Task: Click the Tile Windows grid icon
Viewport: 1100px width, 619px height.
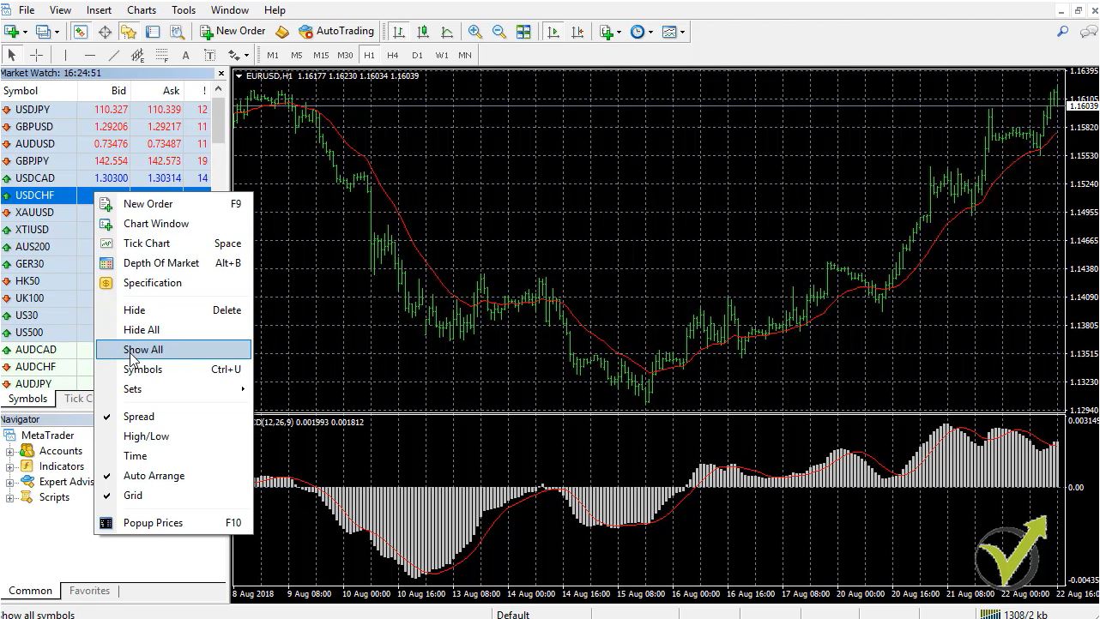Action: tap(523, 32)
